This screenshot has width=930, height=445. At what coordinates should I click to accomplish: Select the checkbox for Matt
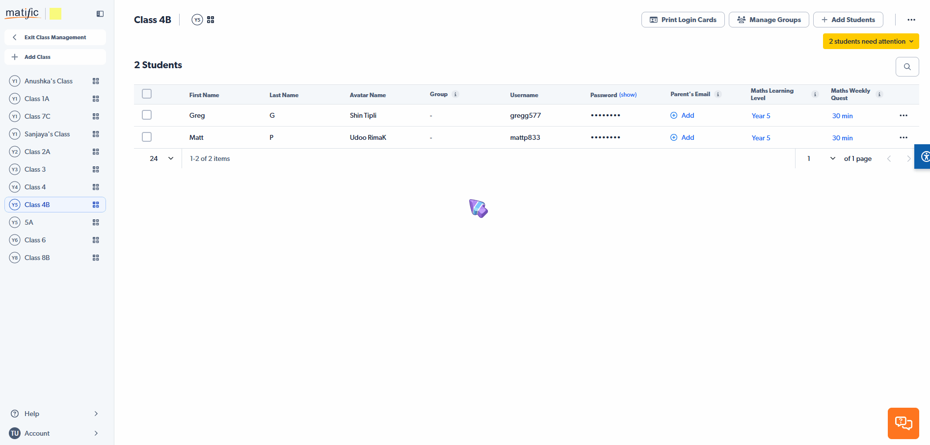click(147, 137)
